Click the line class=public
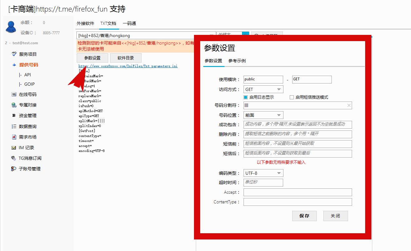 90,101
